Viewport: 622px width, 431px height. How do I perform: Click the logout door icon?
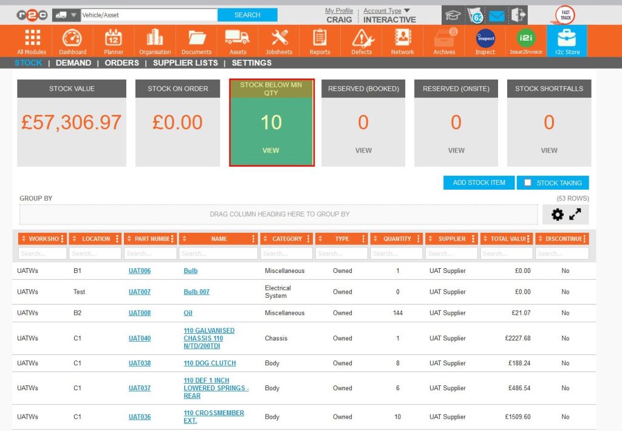518,15
